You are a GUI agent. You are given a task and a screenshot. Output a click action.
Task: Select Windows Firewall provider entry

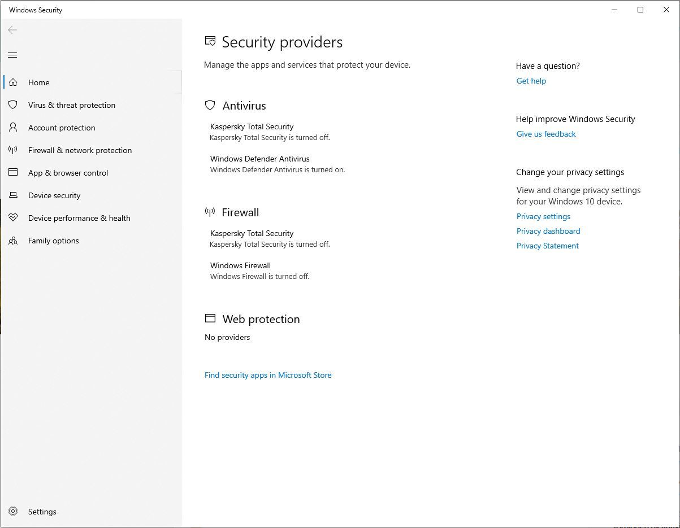pyautogui.click(x=240, y=266)
